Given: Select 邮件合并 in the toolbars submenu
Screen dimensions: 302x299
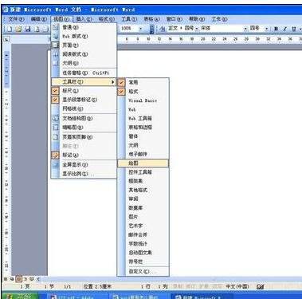Looking at the screenshot, I should pos(143,235).
